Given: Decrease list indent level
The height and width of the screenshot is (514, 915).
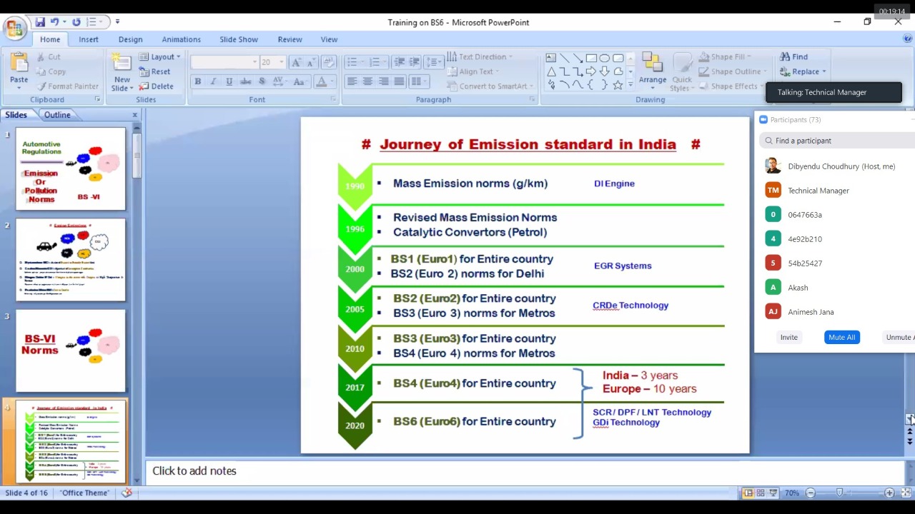Looking at the screenshot, I should 400,62.
